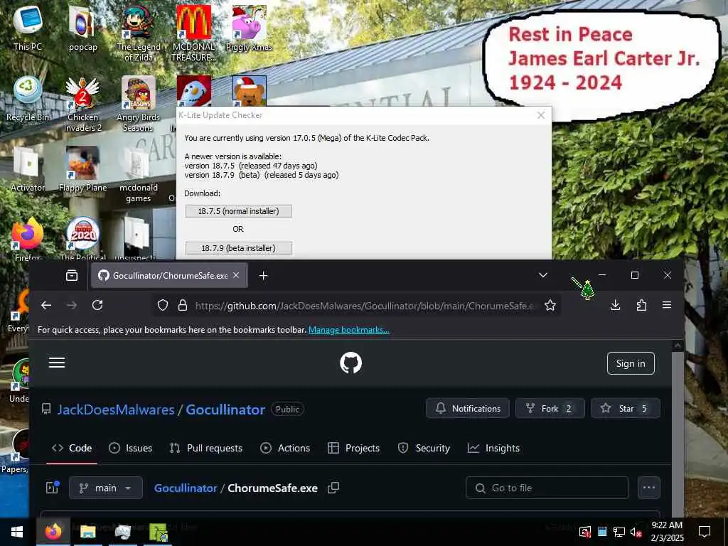Viewport: 728px width, 546px height.
Task: Close the K-Lite Update Checker dialog
Action: coord(541,115)
